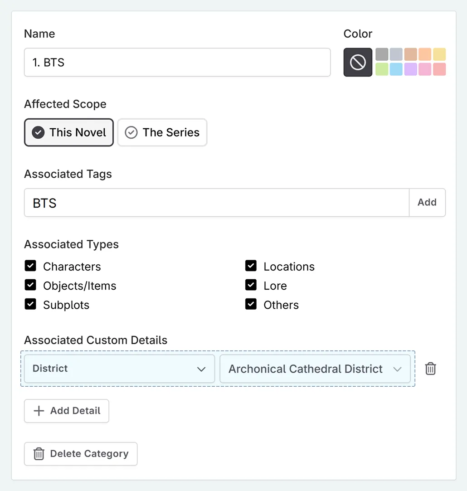Select The Series affected scope
This screenshot has height=491, width=467.
click(162, 132)
